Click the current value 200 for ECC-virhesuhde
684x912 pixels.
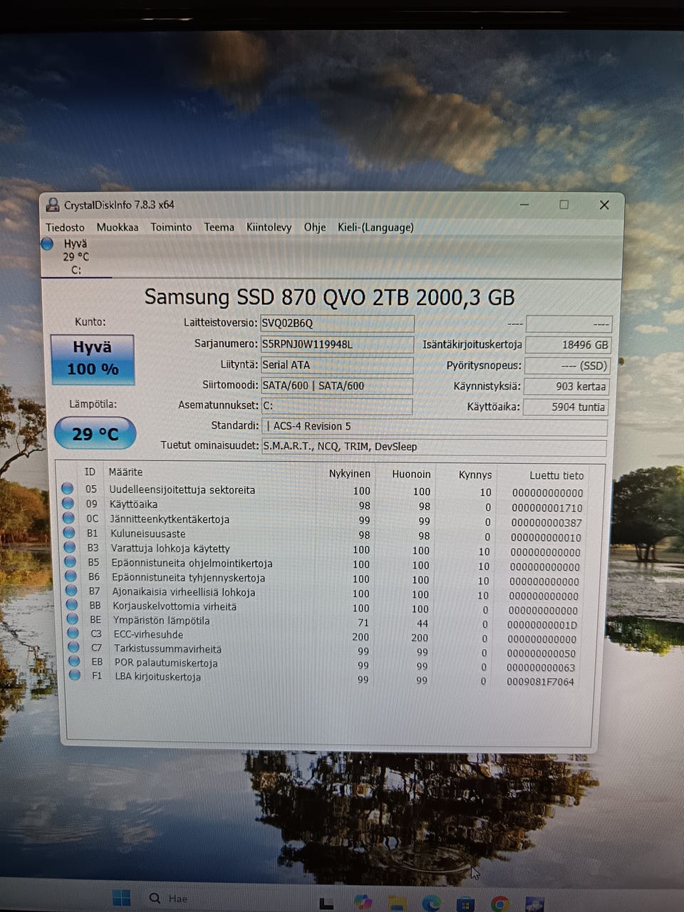tap(361, 637)
